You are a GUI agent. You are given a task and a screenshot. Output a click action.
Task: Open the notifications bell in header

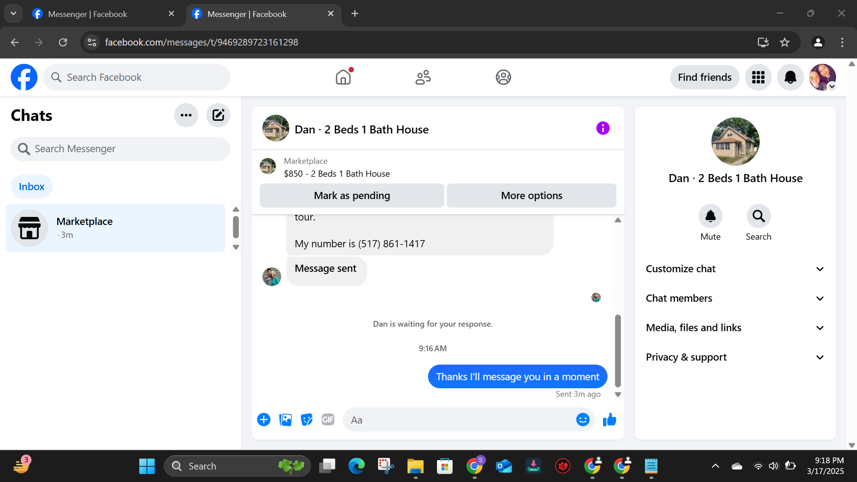[x=790, y=77]
